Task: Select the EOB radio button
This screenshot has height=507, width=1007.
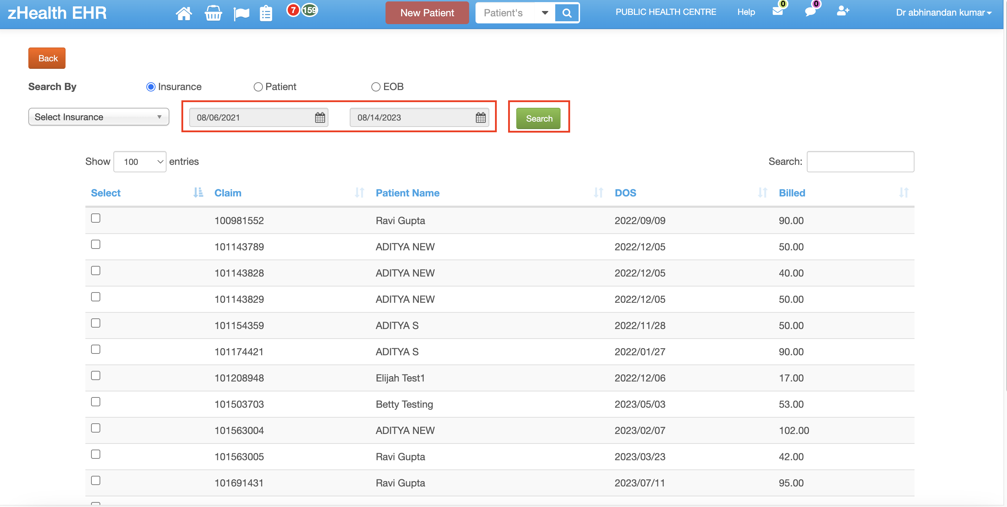Action: pos(376,87)
